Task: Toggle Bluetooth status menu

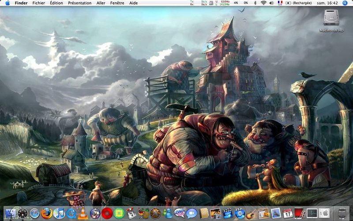Action: coord(255,3)
